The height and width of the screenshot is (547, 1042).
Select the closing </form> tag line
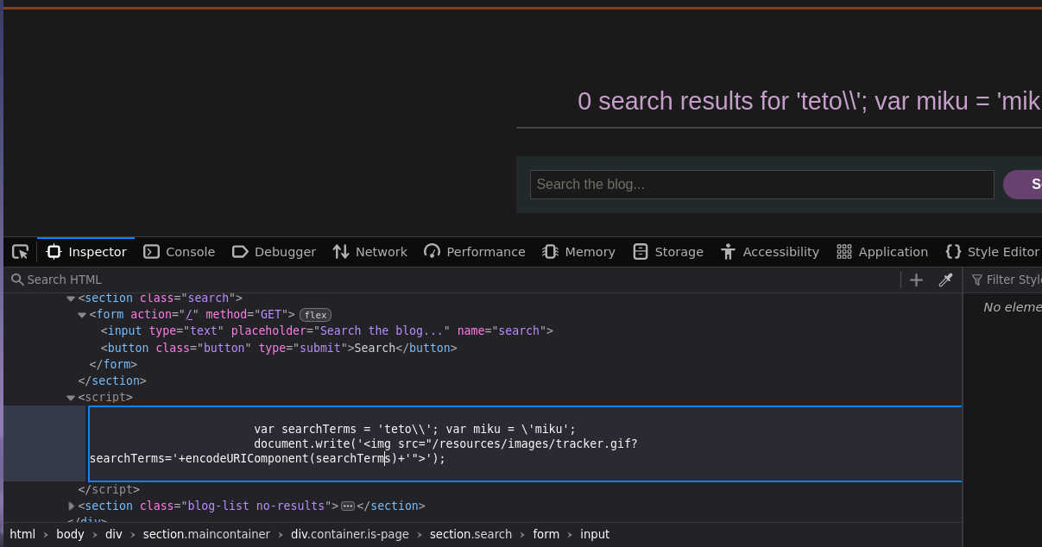(x=113, y=364)
